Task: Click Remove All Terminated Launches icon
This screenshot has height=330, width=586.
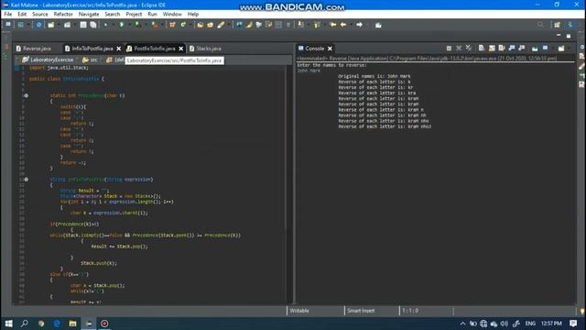Action: pos(469,49)
